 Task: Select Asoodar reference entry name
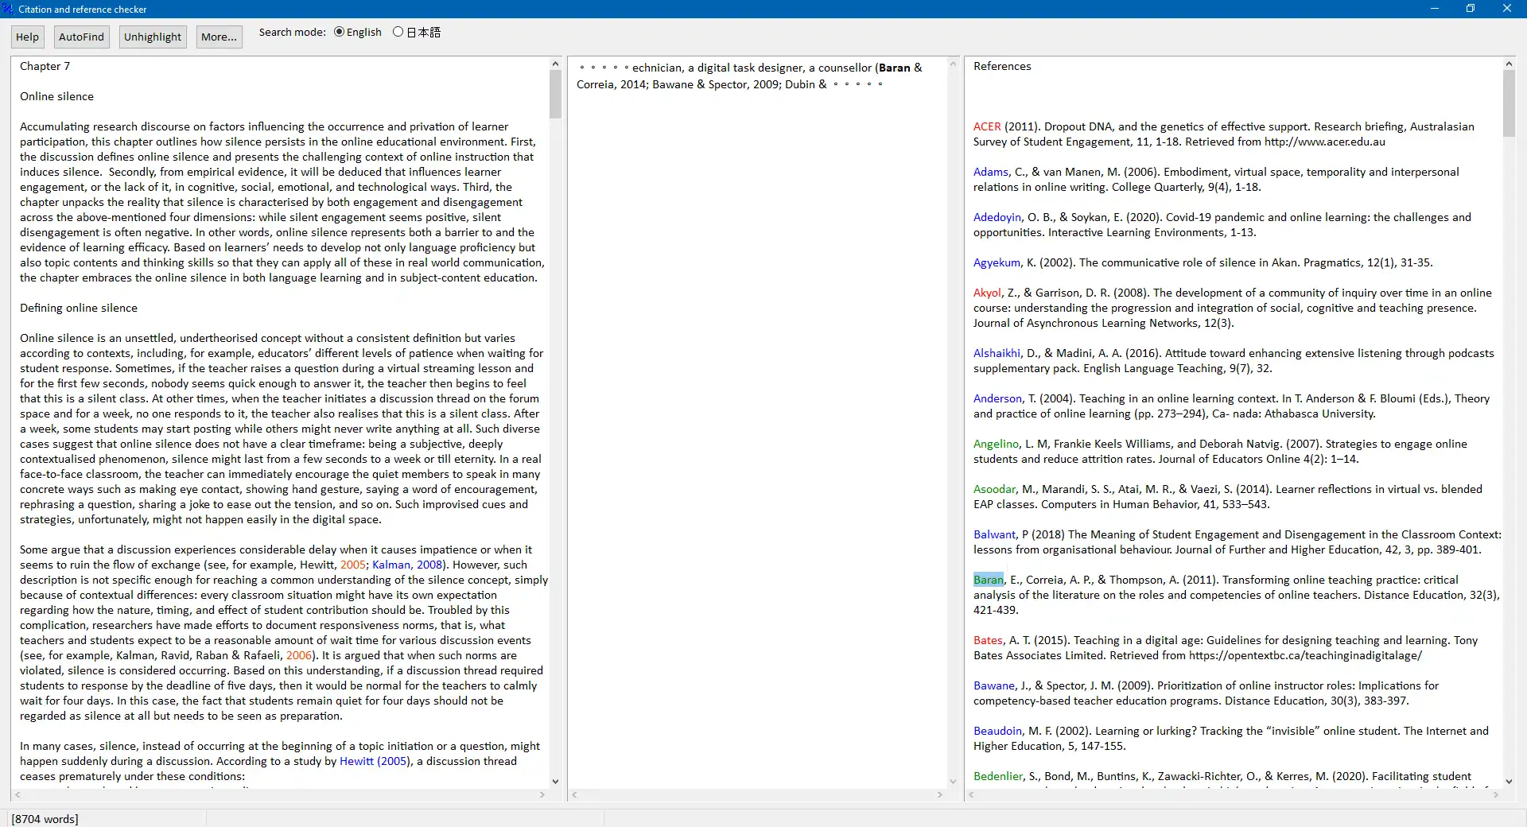point(995,489)
